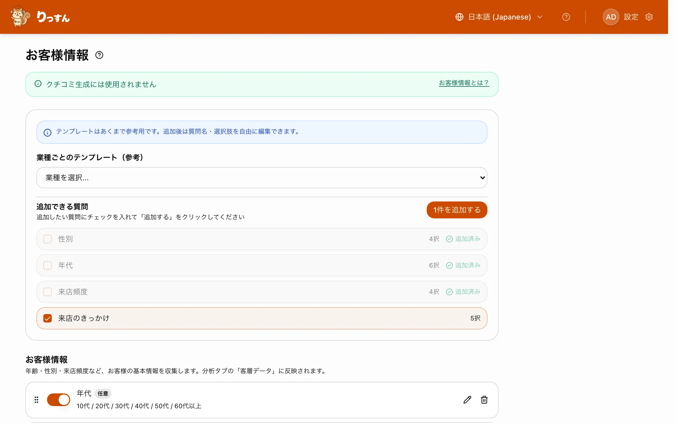Expand the 日本語 (Japanese) language selector
The height and width of the screenshot is (423, 676).
pos(499,17)
